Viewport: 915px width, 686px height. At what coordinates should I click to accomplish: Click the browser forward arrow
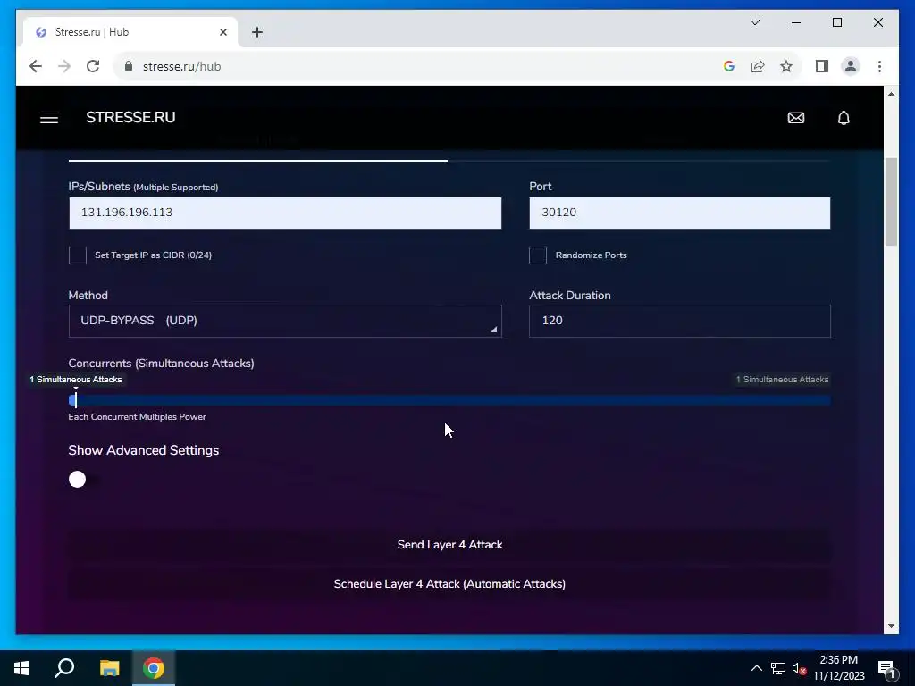coord(64,66)
